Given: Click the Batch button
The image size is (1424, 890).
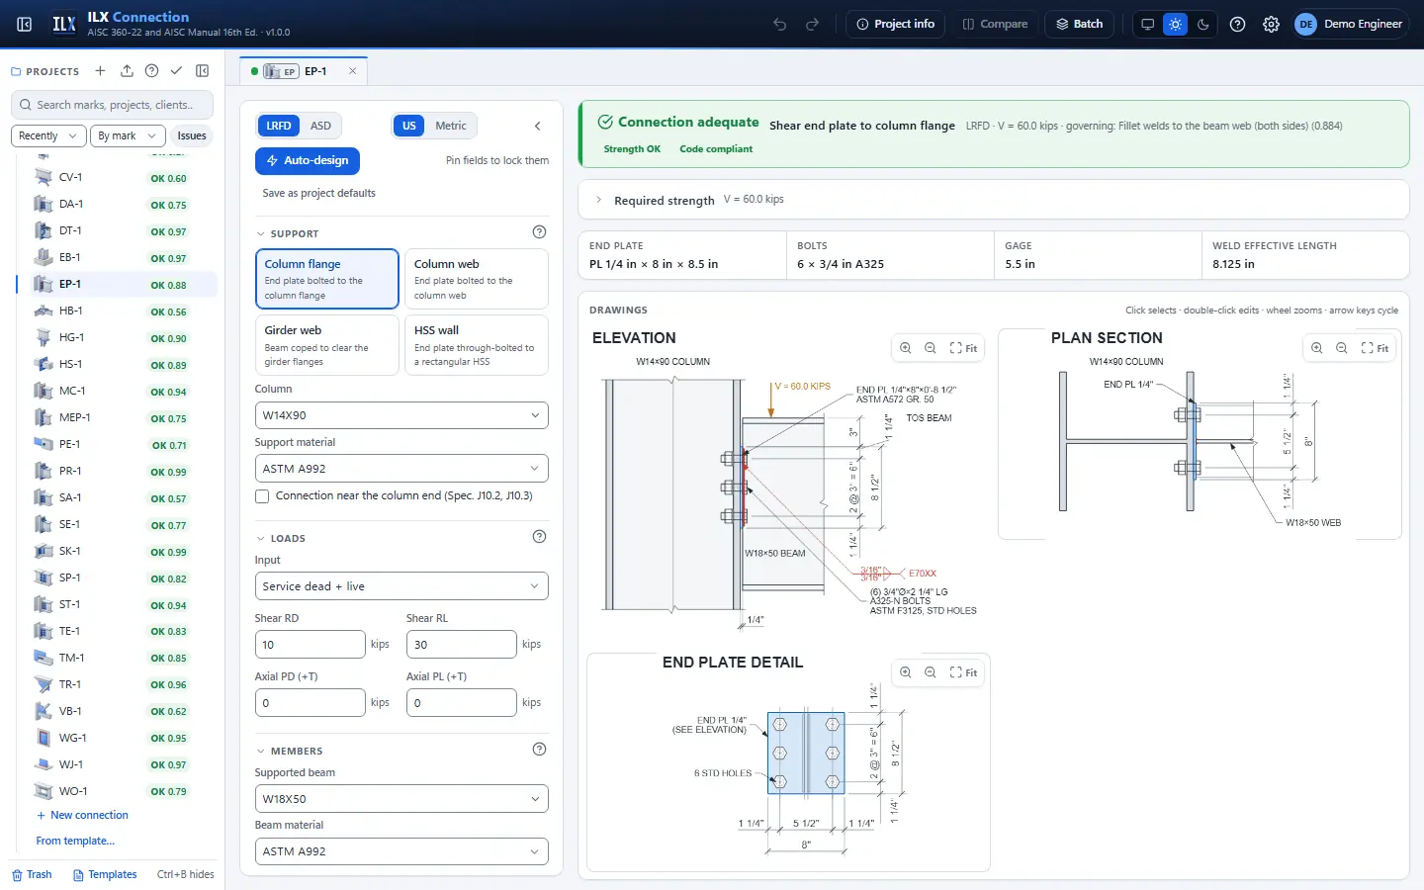Looking at the screenshot, I should point(1079,24).
